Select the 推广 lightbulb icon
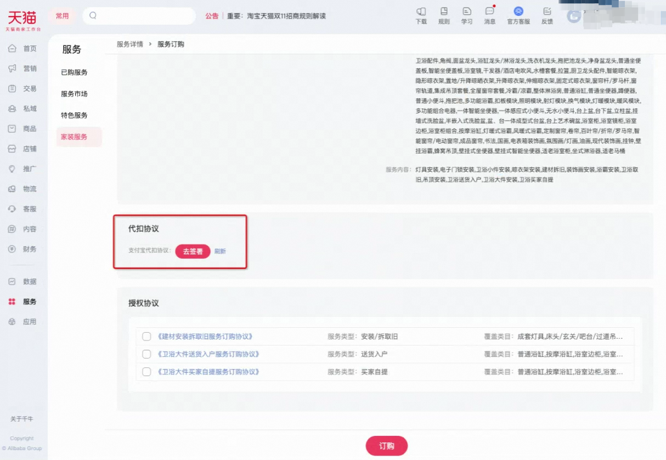Image resolution: width=666 pixels, height=460 pixels. 12,169
